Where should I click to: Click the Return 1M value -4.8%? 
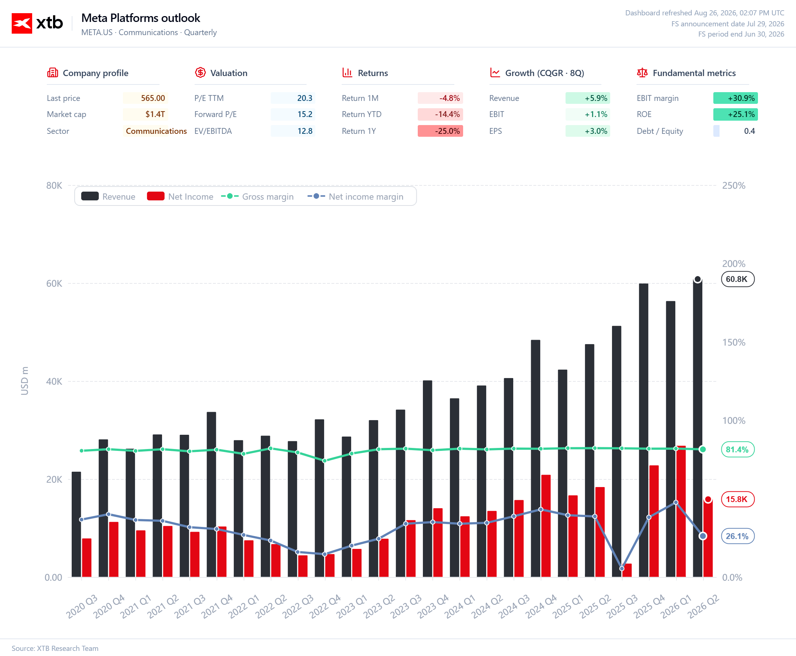440,98
